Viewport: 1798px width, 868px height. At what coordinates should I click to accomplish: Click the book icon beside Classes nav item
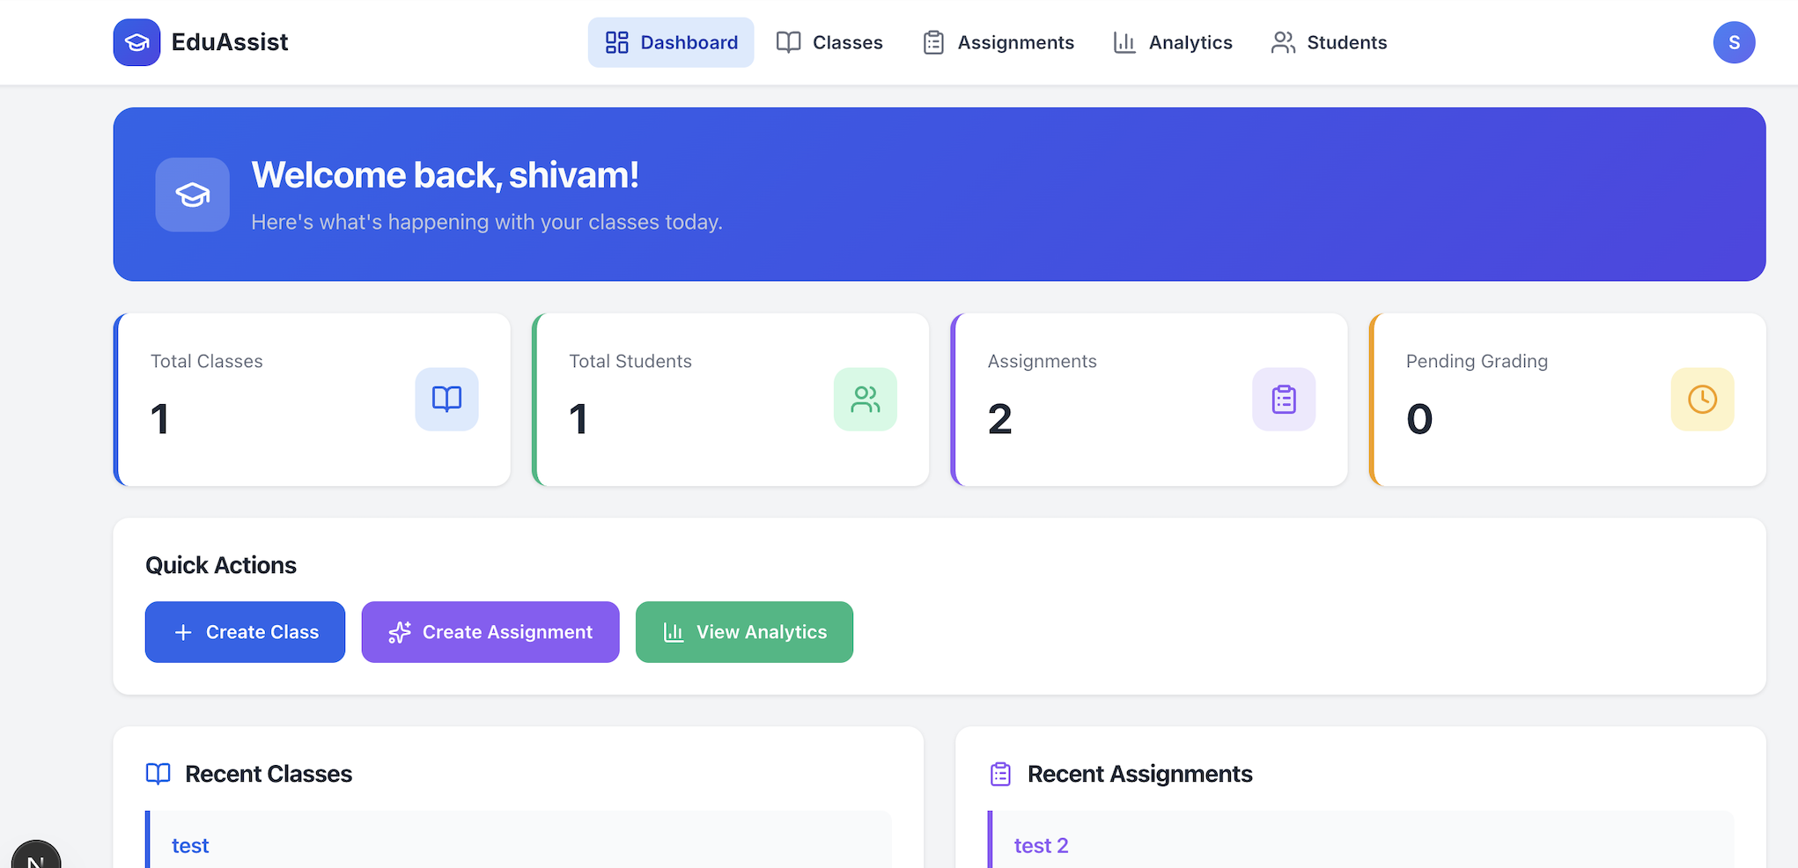pyautogui.click(x=788, y=41)
